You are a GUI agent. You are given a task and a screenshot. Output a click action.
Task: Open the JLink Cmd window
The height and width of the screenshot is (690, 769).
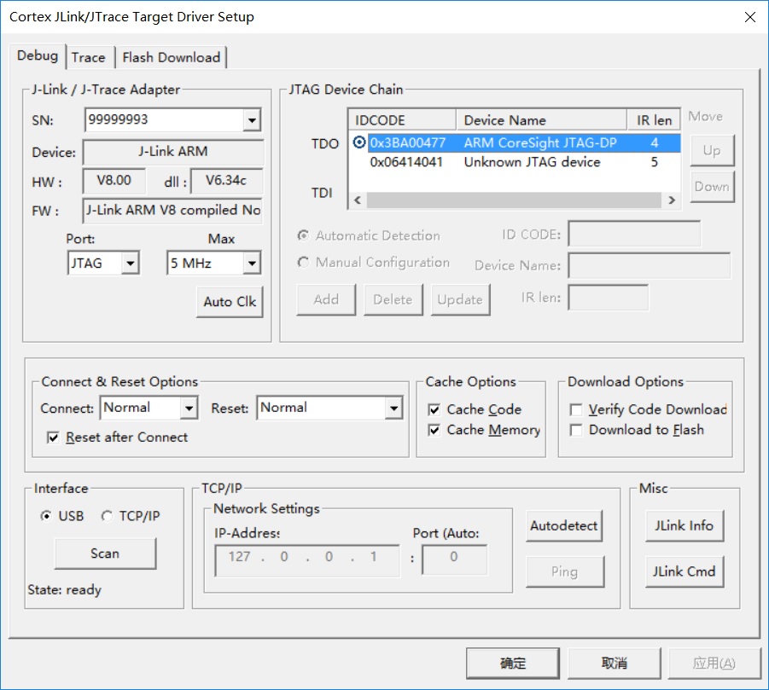684,571
